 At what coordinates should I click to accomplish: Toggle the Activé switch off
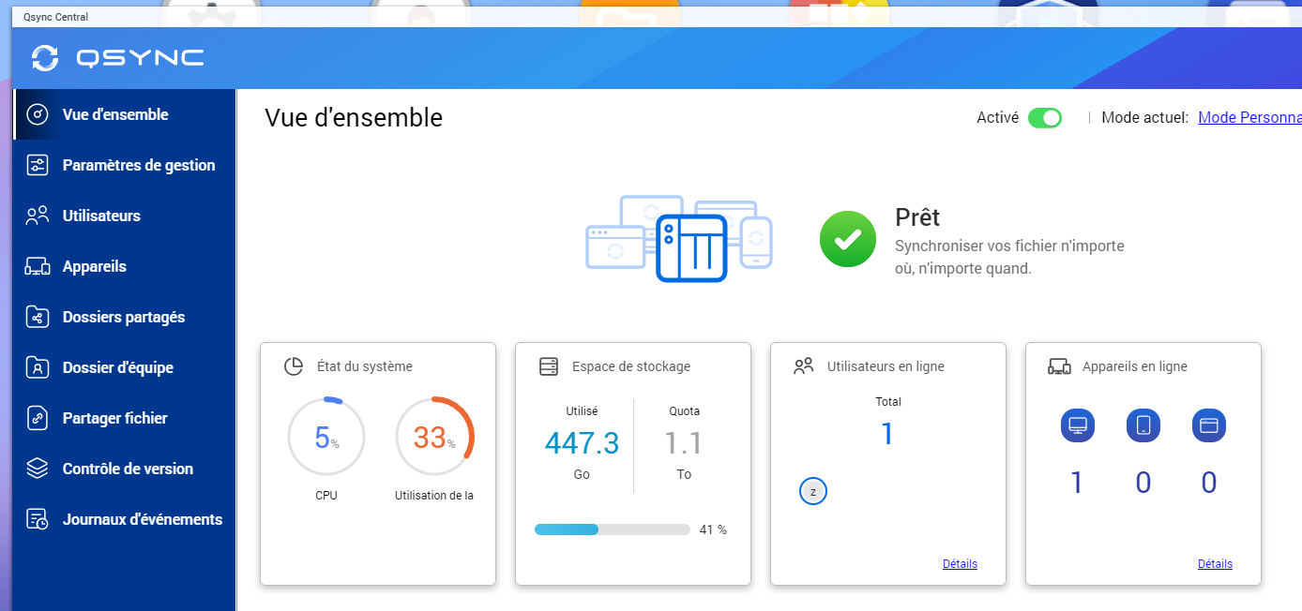[x=1044, y=118]
